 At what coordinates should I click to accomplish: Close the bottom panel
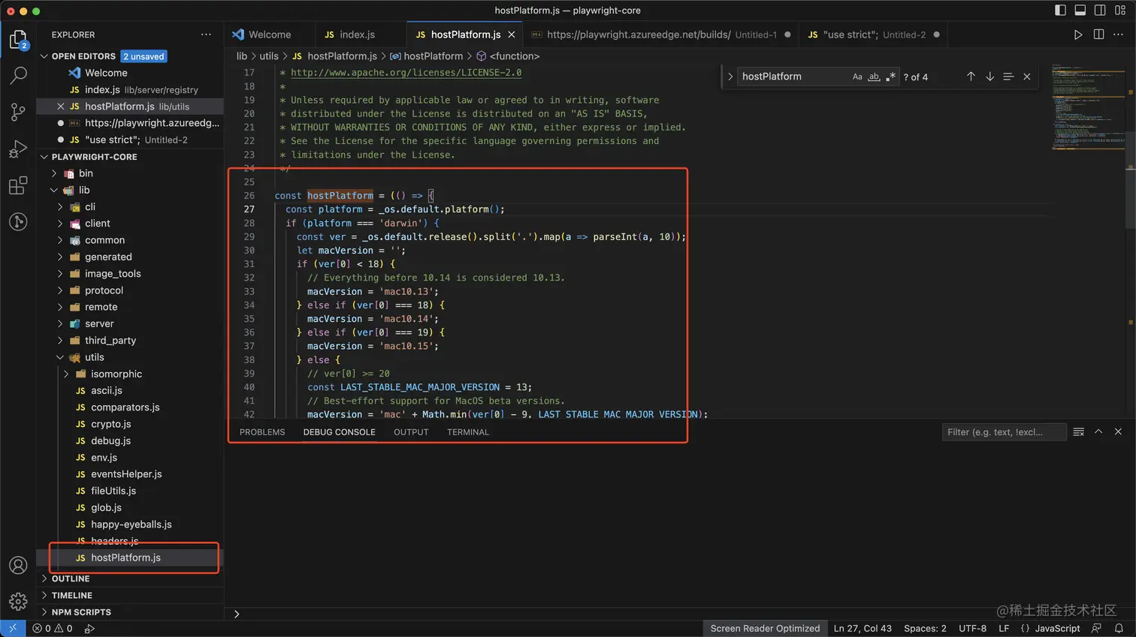click(x=1118, y=432)
